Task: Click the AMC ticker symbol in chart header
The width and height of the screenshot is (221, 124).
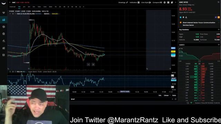Action: pos(14,2)
